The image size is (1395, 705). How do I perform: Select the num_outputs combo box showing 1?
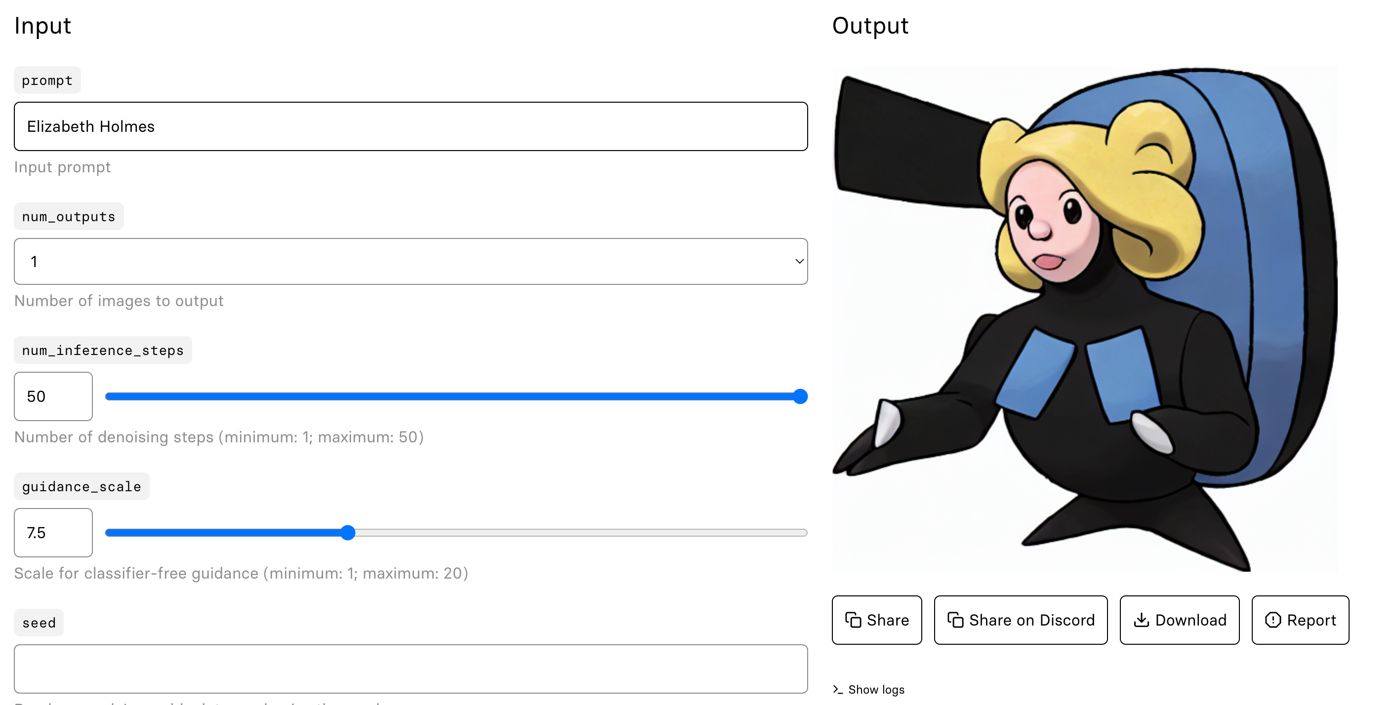(410, 261)
